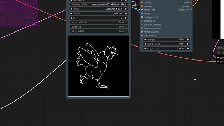Increase crf with the right arrow

[126, 18]
